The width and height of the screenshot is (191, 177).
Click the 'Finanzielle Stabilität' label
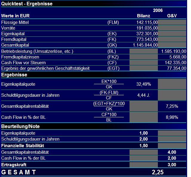pyautogui.click(x=23, y=146)
